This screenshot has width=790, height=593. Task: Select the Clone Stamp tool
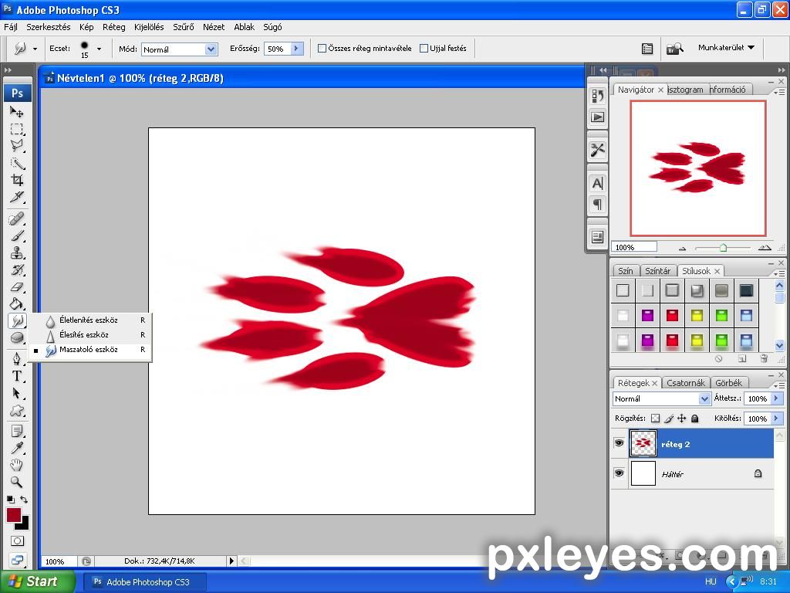(x=17, y=252)
